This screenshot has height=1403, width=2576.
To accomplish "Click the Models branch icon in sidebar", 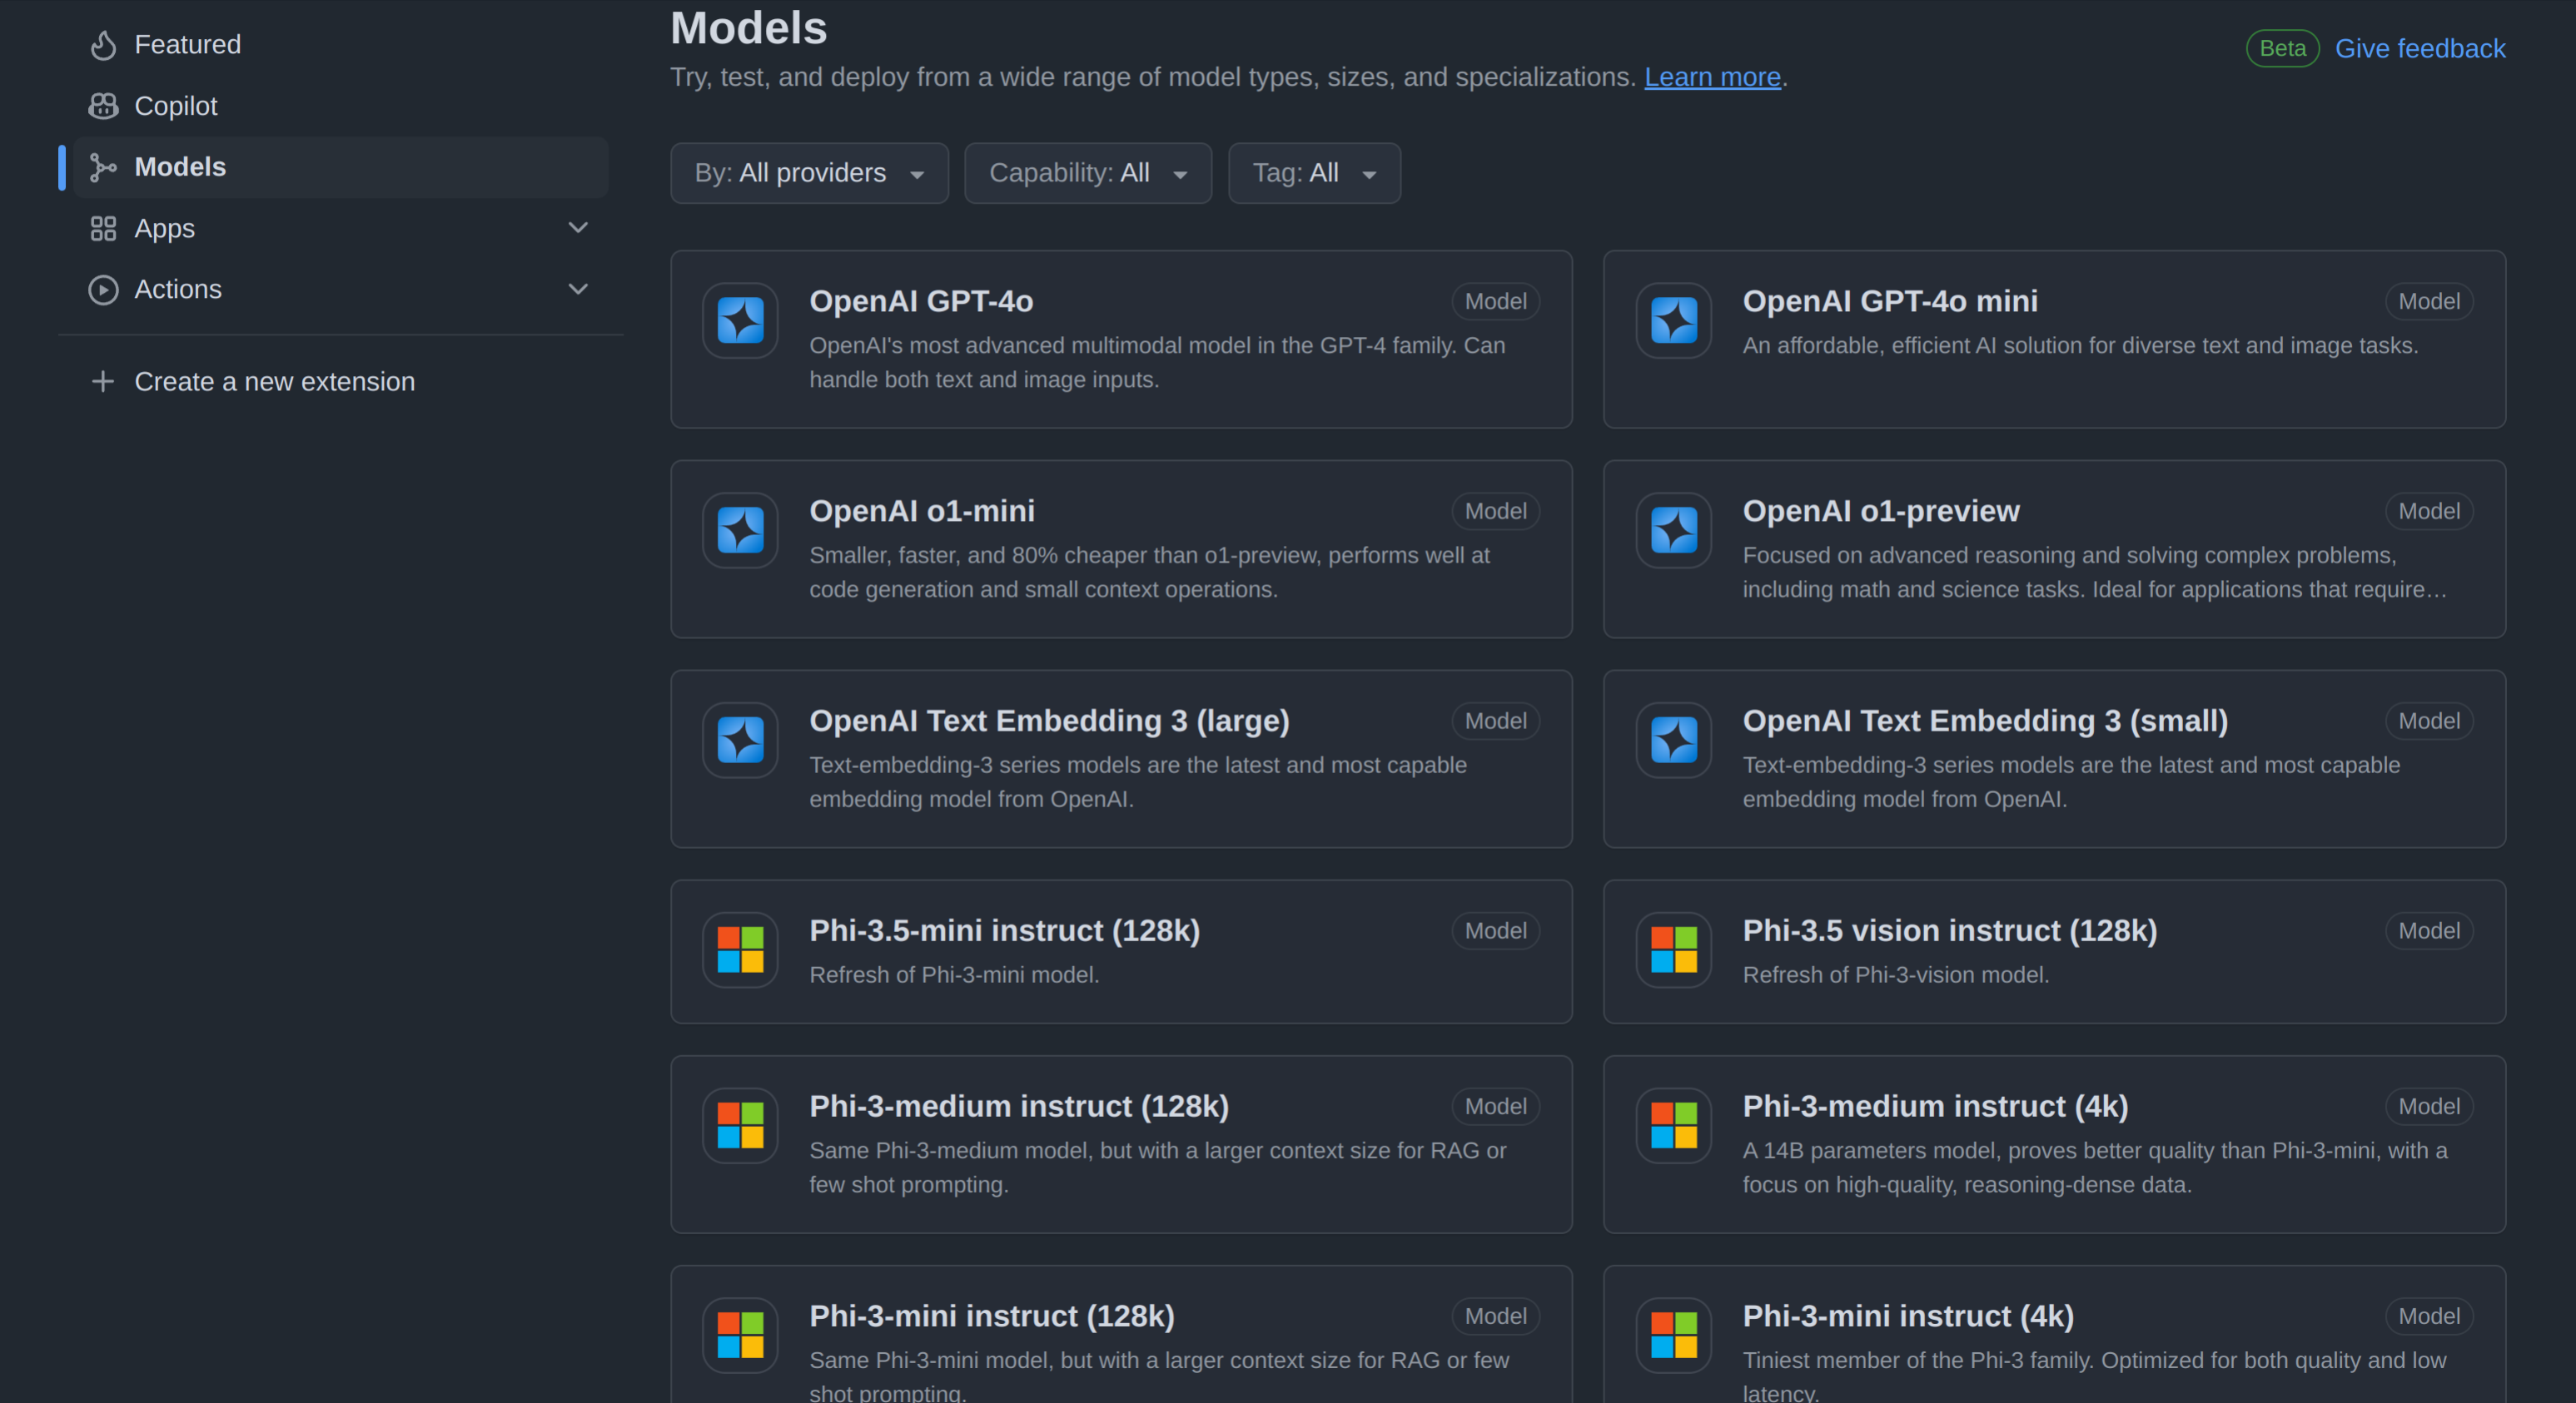I will click(103, 167).
